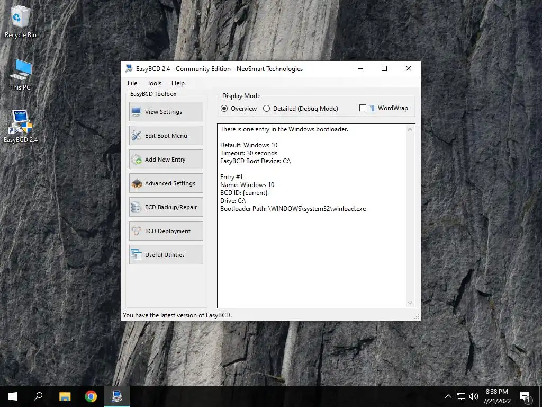Enable the WordWrap checkbox
The image size is (542, 407).
(363, 108)
